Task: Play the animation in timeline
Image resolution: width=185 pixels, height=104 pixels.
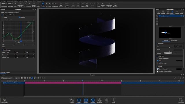Action: click(26, 78)
